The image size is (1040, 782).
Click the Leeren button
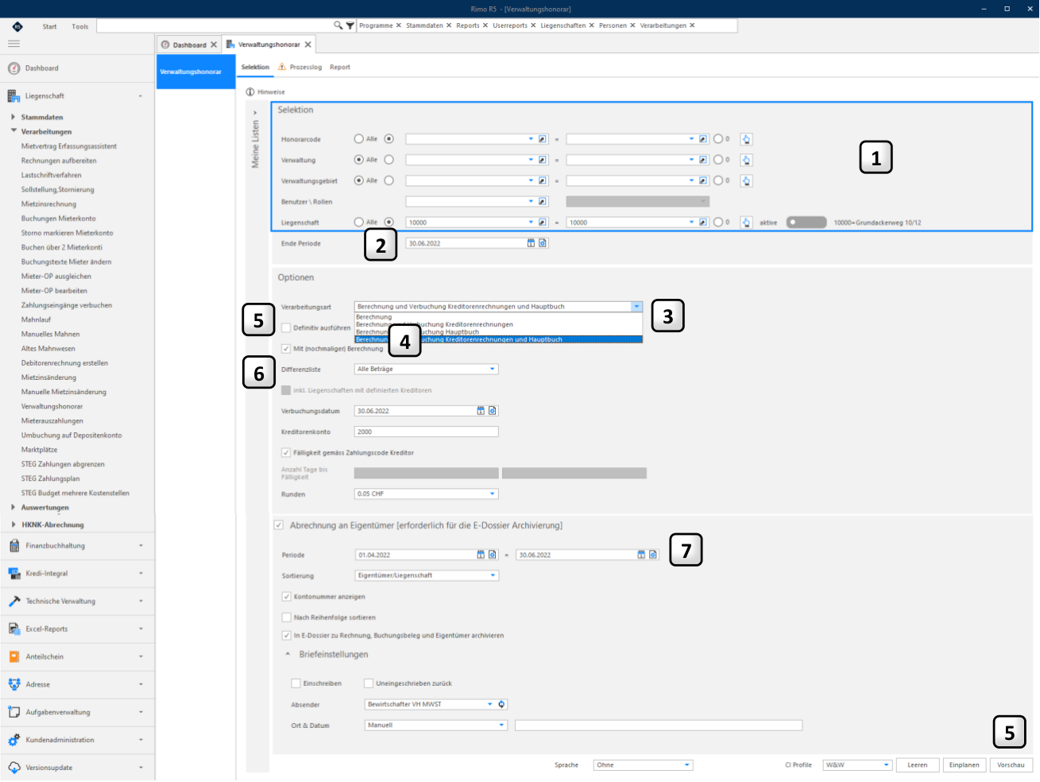(x=918, y=765)
